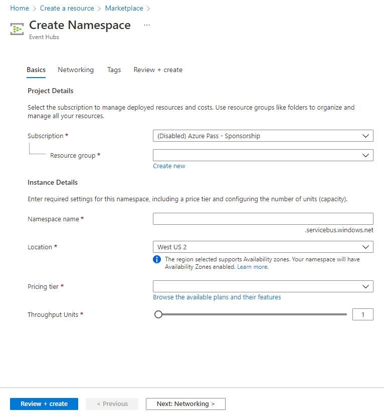Click the info icon about Availability Zones
Image resolution: width=384 pixels, height=418 pixels.
coord(157,259)
